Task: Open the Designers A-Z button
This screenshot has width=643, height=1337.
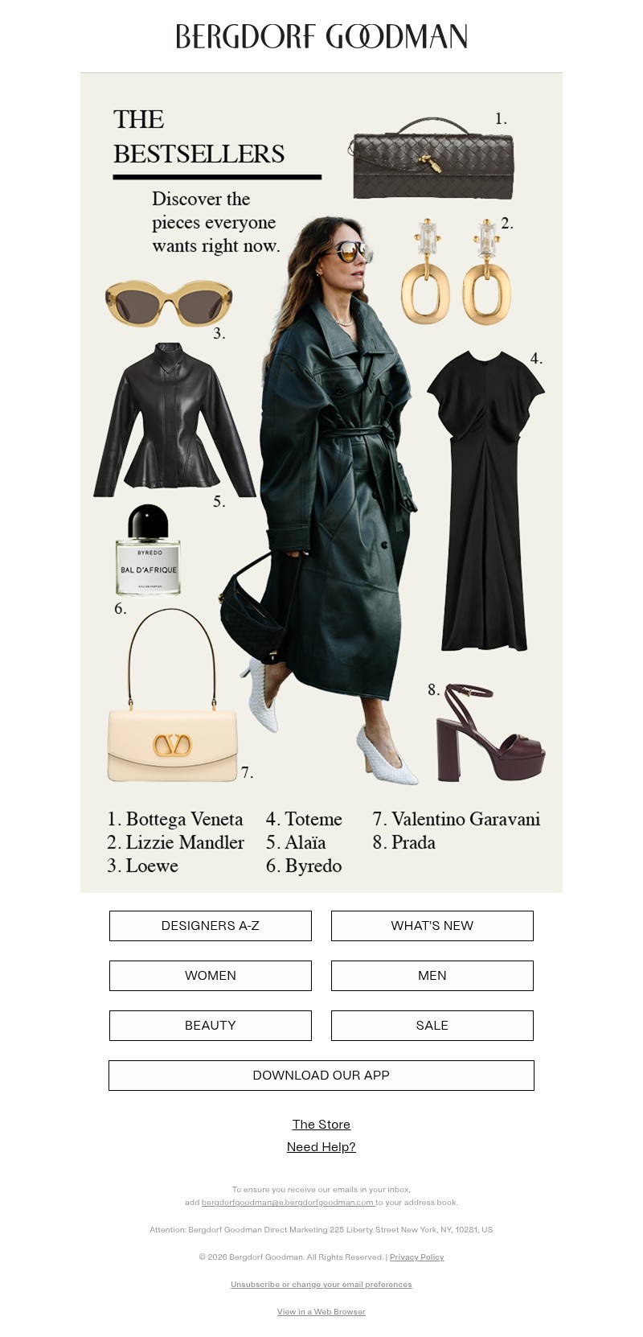Action: tap(211, 926)
